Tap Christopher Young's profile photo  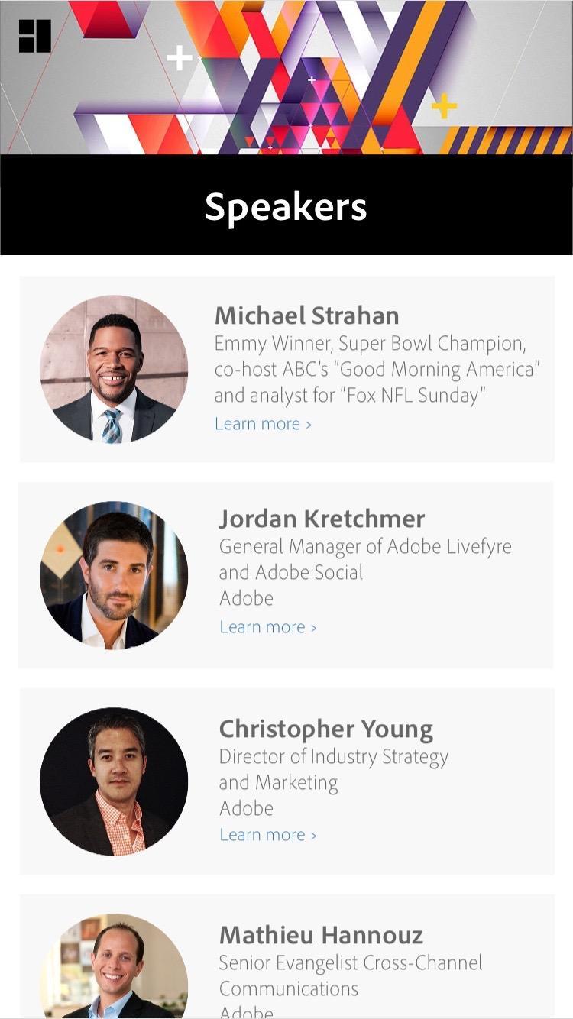tap(113, 781)
